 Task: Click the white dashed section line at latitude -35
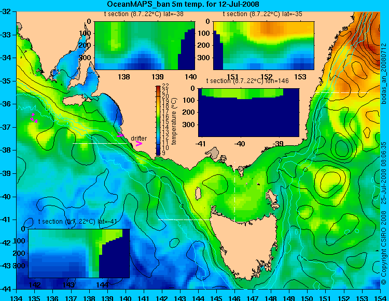pyautogui.click(x=342, y=92)
